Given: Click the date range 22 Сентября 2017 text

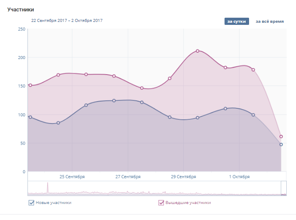Looking at the screenshot, I should (x=49, y=20).
